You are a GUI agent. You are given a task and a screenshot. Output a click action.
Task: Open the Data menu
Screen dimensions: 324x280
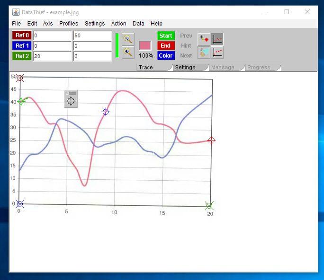tap(138, 24)
